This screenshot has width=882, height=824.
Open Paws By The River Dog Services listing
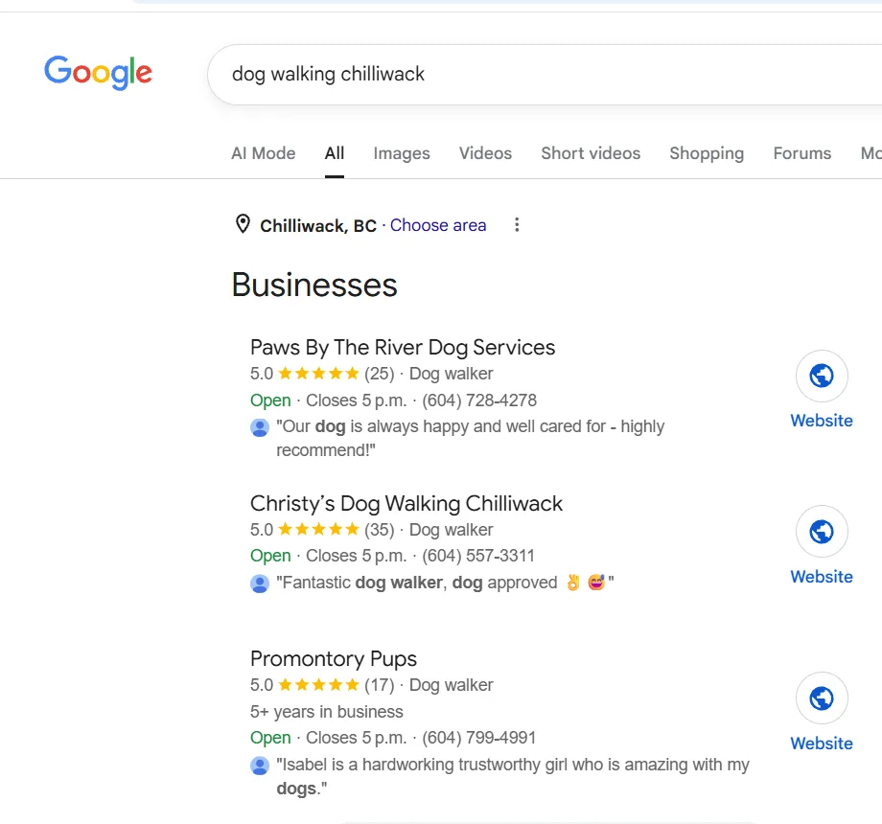pyautogui.click(x=403, y=348)
